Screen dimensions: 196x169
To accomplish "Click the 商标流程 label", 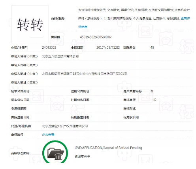I will [17, 135].
